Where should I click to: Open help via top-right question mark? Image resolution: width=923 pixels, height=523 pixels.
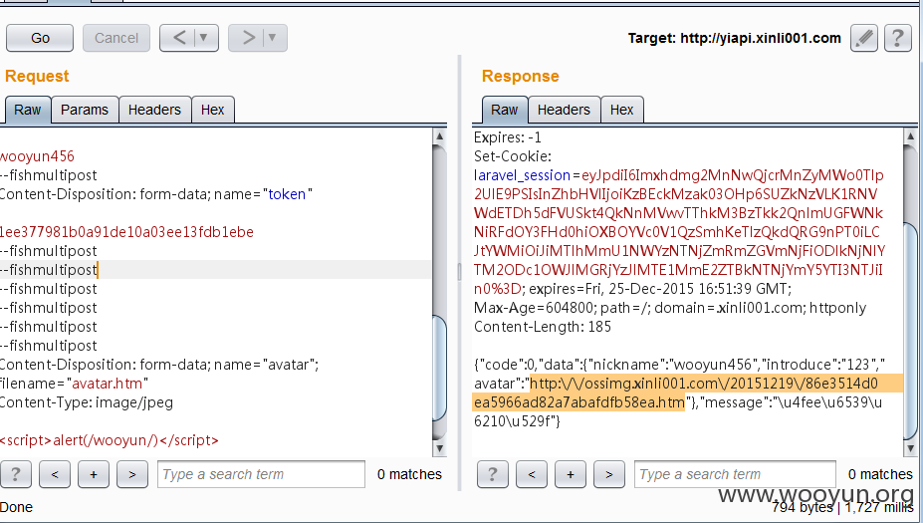[898, 38]
